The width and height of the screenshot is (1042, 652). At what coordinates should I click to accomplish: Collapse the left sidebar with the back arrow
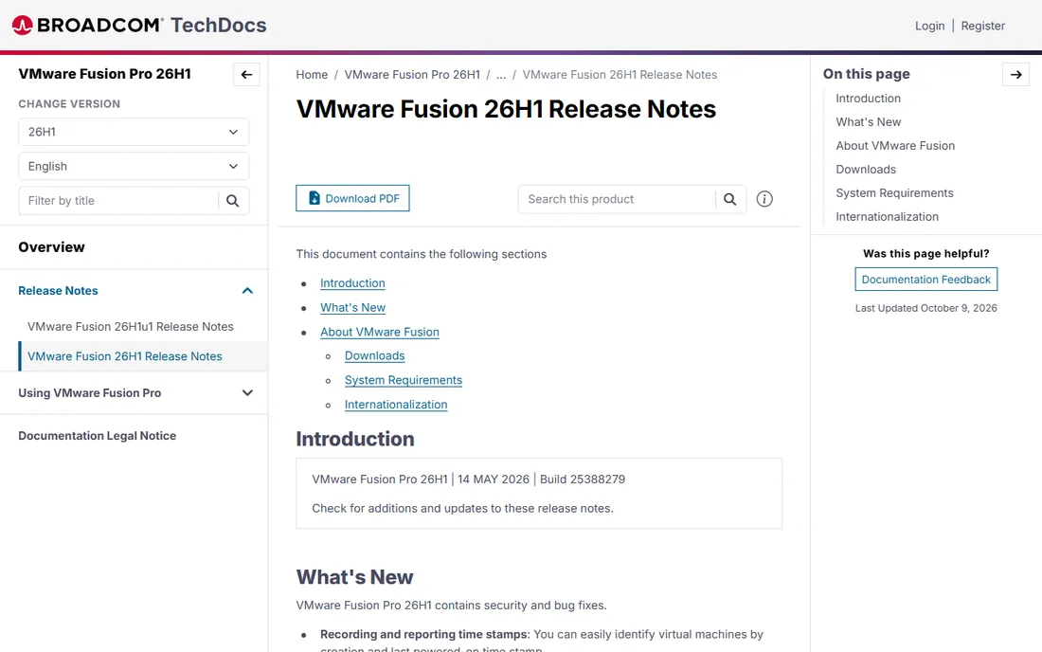point(246,75)
